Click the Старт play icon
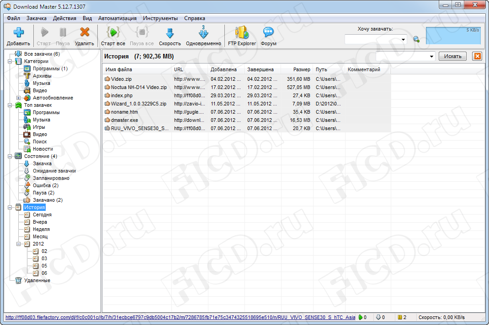Viewport: 489px width, 325px height. pos(44,32)
